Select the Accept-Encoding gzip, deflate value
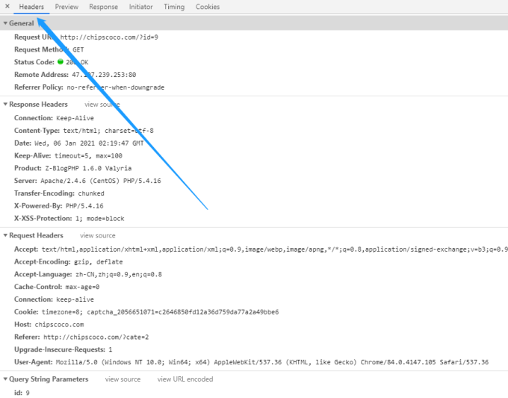Screen dimensions: 508x398 tap(98, 261)
